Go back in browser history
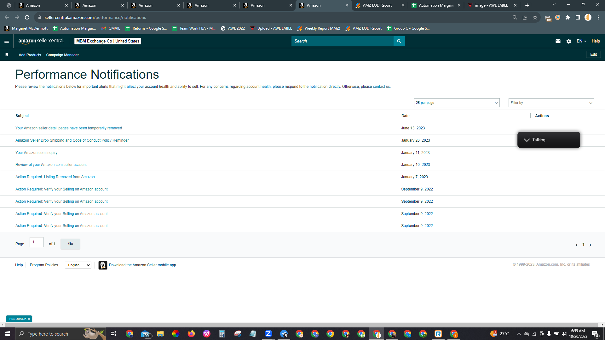 7,17
